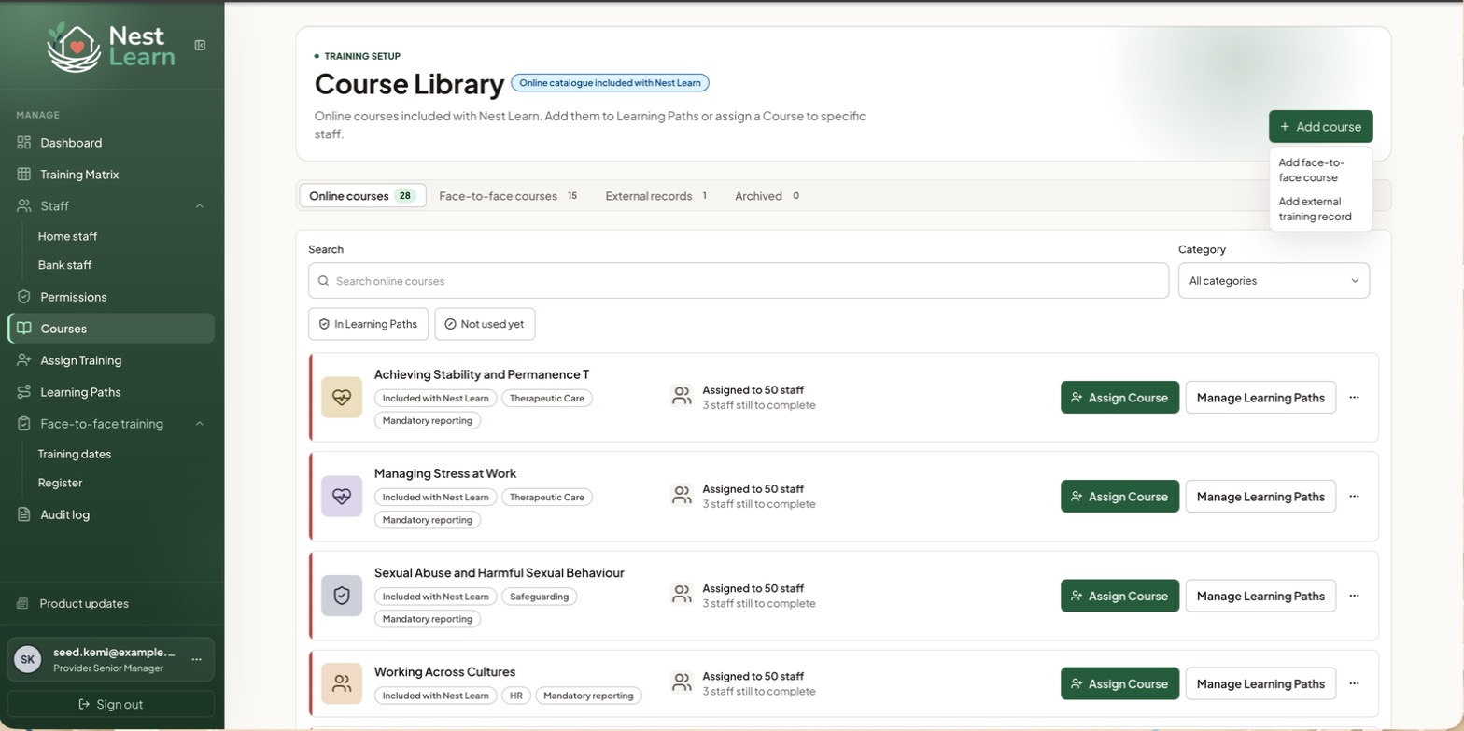
Task: Manage Learning Paths for Working Across Cultures
Action: tap(1260, 683)
